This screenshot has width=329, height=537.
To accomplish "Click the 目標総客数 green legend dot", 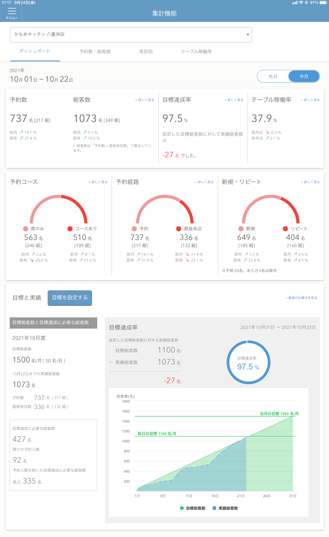I will click(x=182, y=508).
